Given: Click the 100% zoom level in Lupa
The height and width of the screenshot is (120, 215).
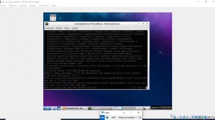Looking at the screenshot, I should (x=114, y=118).
